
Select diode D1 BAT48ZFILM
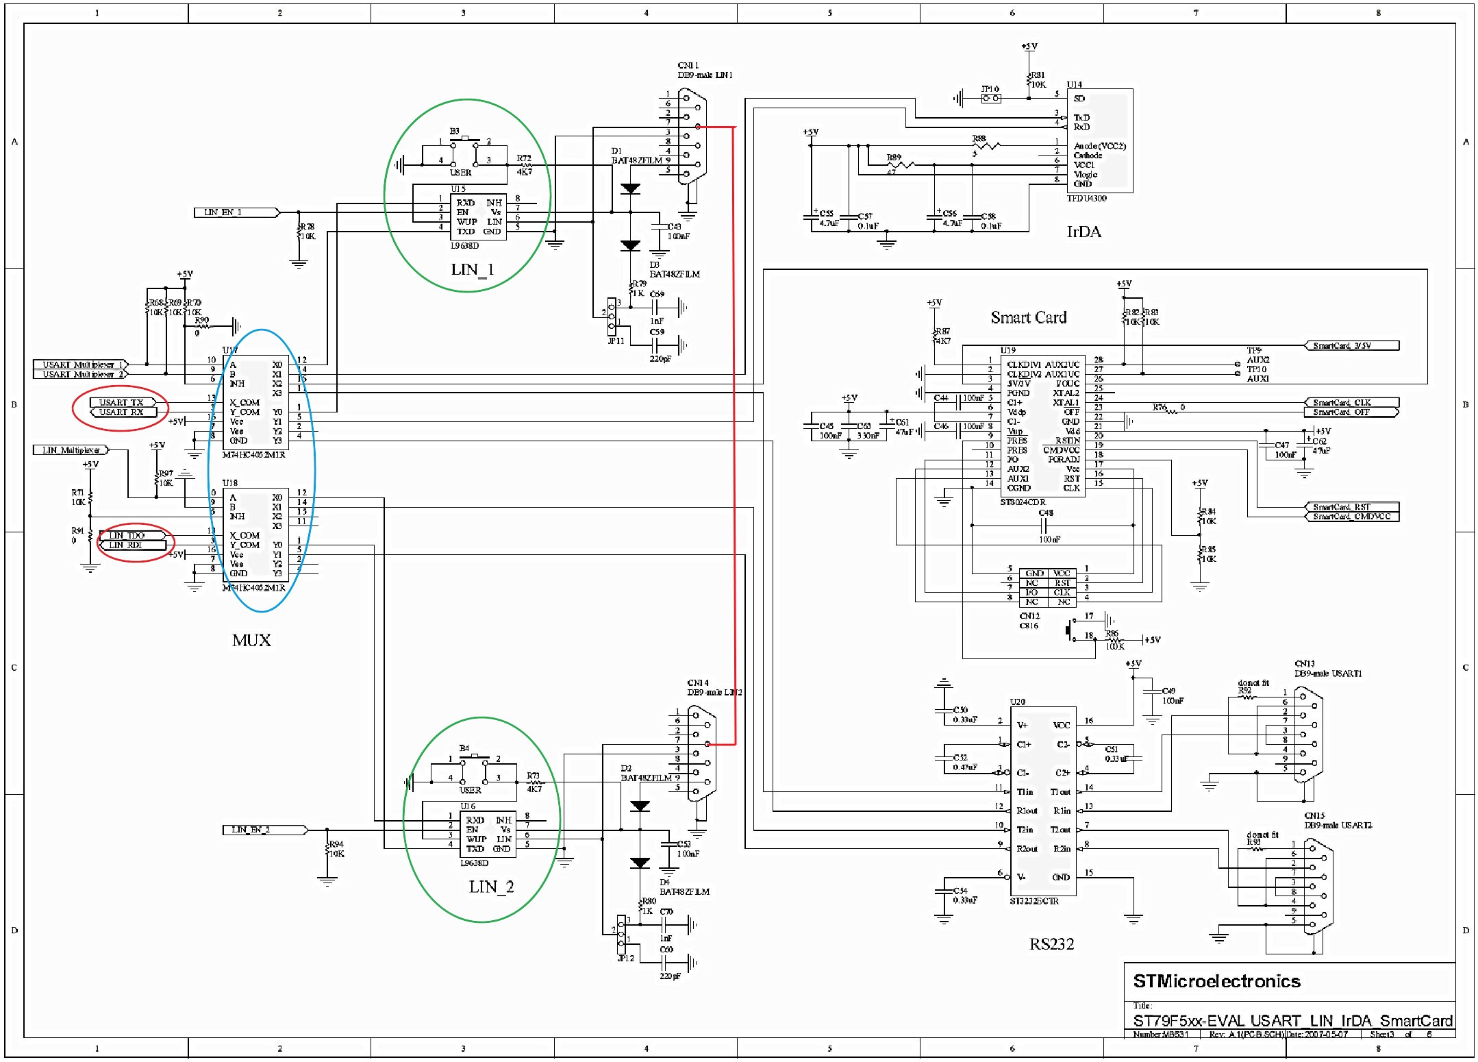(630, 189)
